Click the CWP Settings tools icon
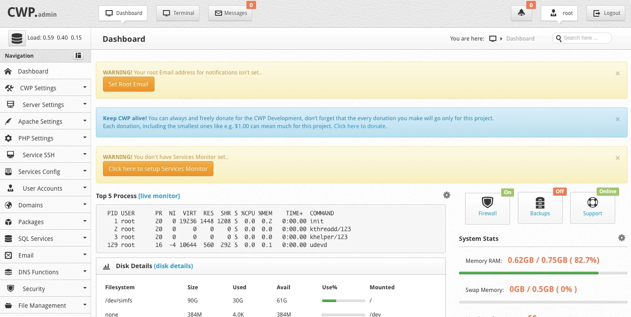 pos(9,88)
